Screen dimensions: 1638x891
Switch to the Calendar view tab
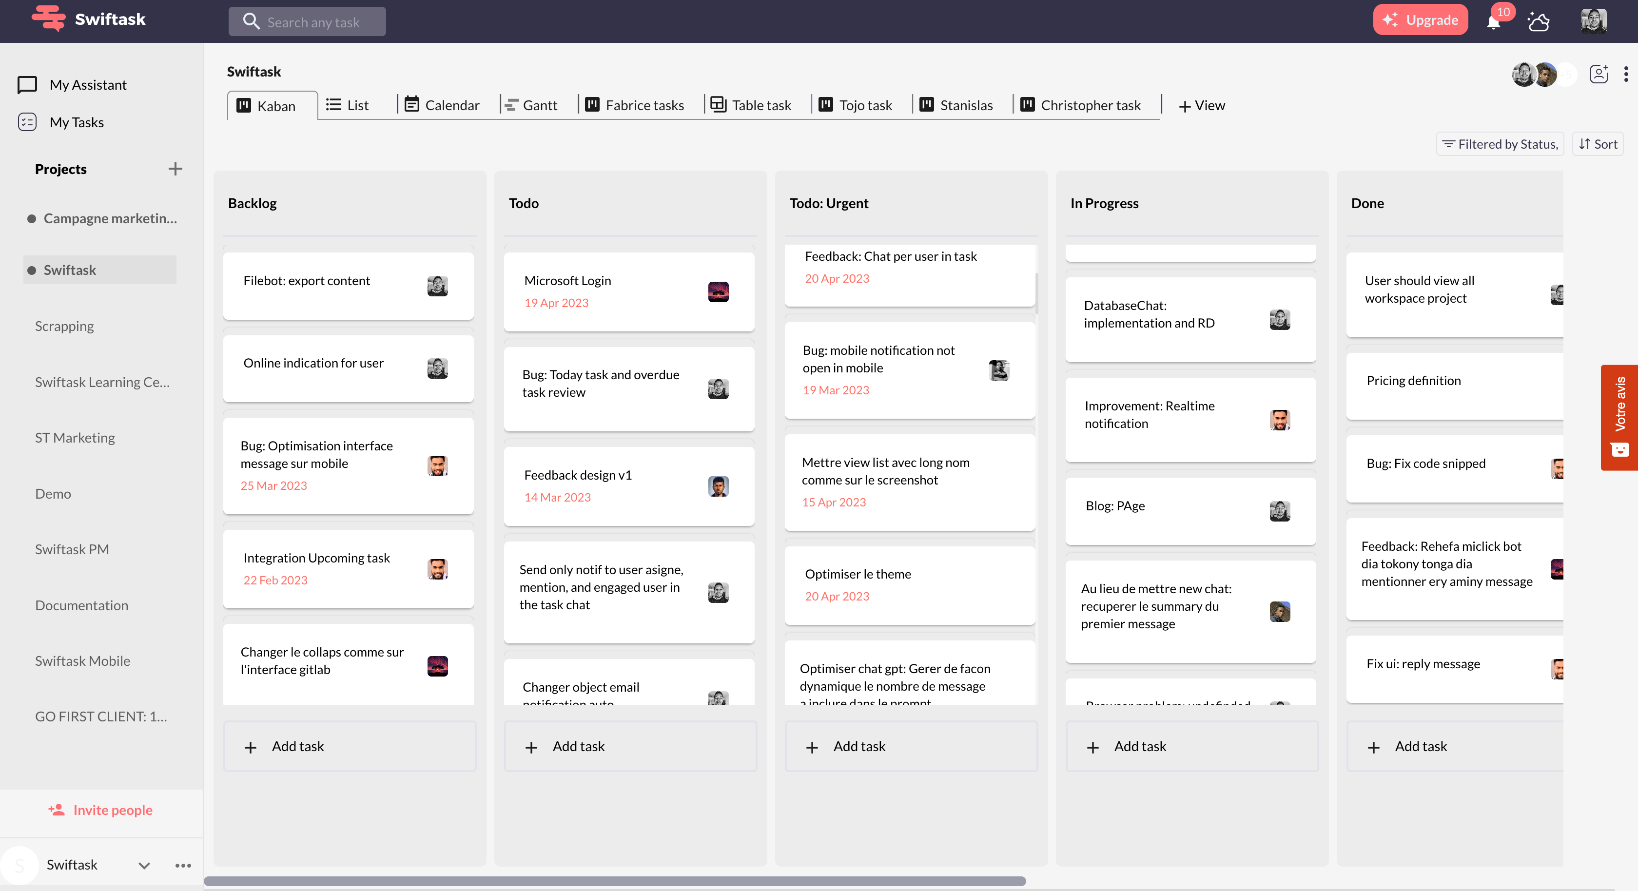tap(443, 105)
